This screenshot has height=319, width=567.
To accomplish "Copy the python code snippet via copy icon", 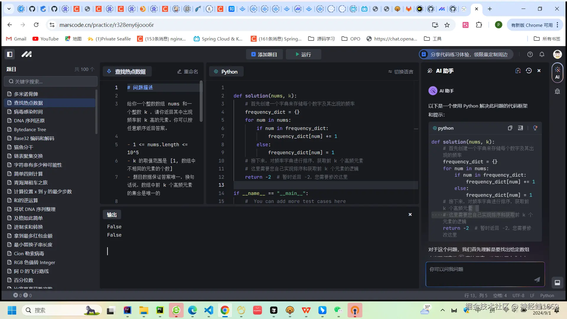I will tap(510, 128).
